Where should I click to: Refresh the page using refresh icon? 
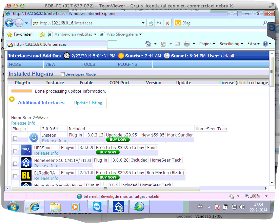point(159,23)
